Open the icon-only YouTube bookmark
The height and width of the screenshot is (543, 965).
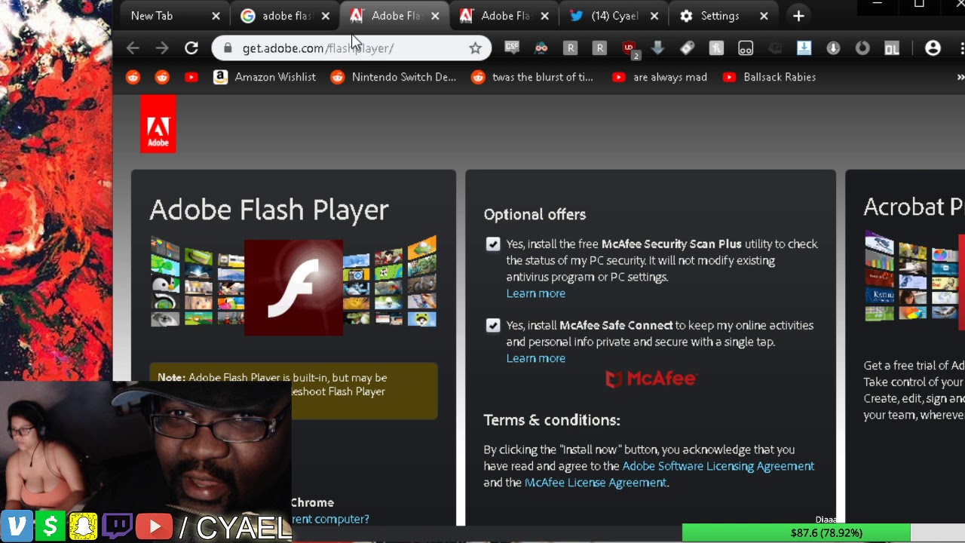pos(191,77)
